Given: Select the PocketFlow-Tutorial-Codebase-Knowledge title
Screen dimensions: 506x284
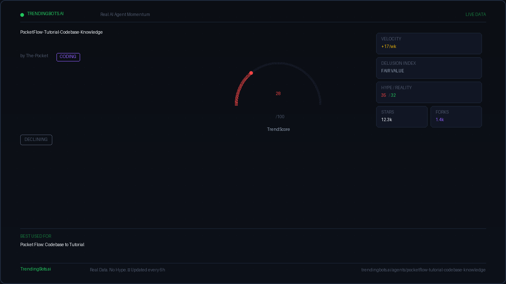Looking at the screenshot, I should click(x=62, y=32).
